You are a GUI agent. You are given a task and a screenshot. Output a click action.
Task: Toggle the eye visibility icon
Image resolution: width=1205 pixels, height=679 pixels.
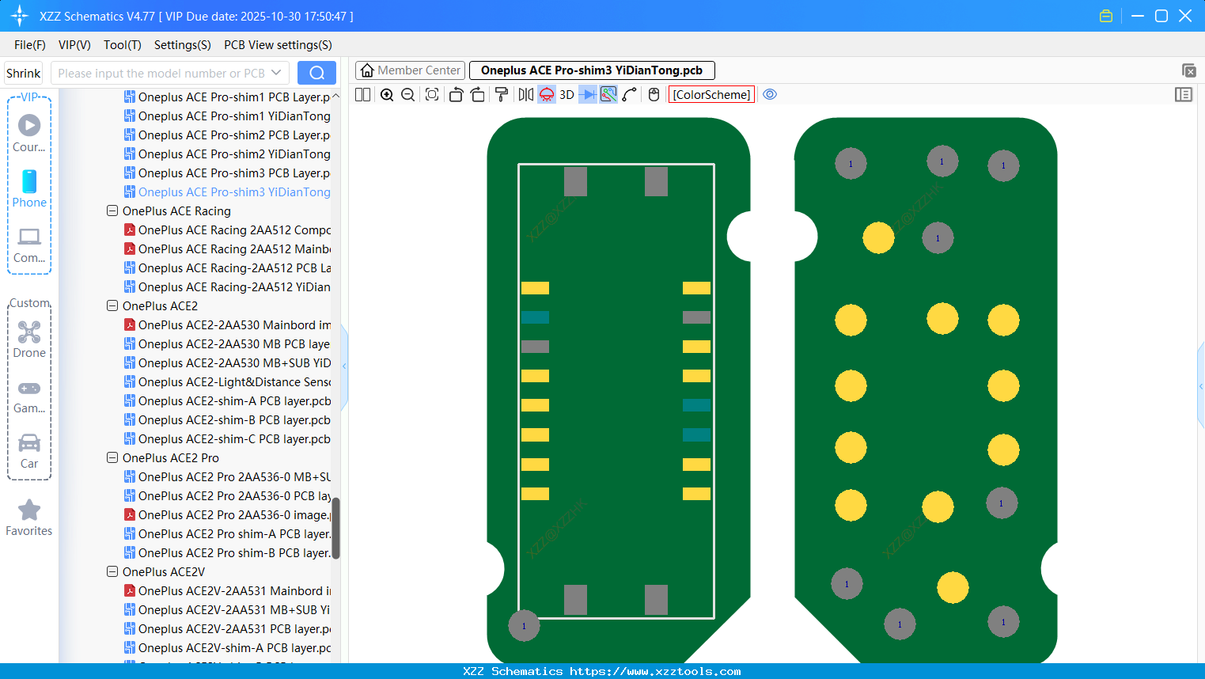(x=770, y=95)
